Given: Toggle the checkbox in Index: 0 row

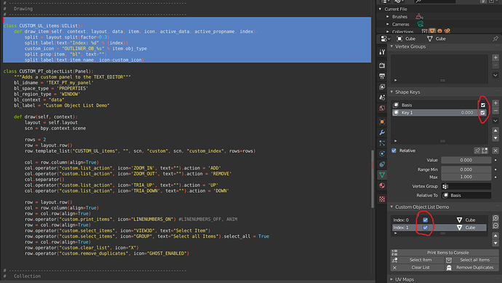Looking at the screenshot, I should coord(425,220).
